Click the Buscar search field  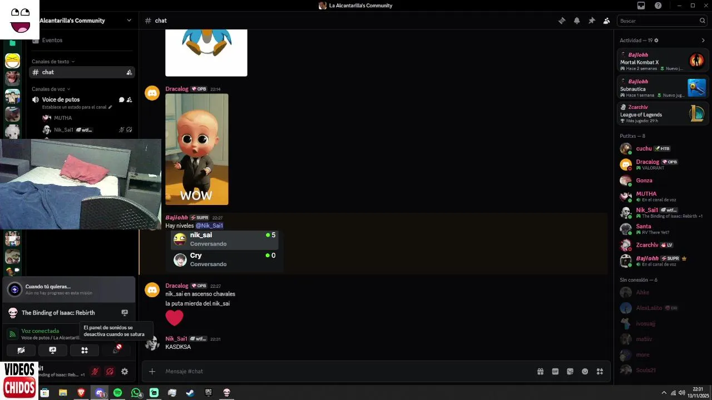[x=662, y=21]
